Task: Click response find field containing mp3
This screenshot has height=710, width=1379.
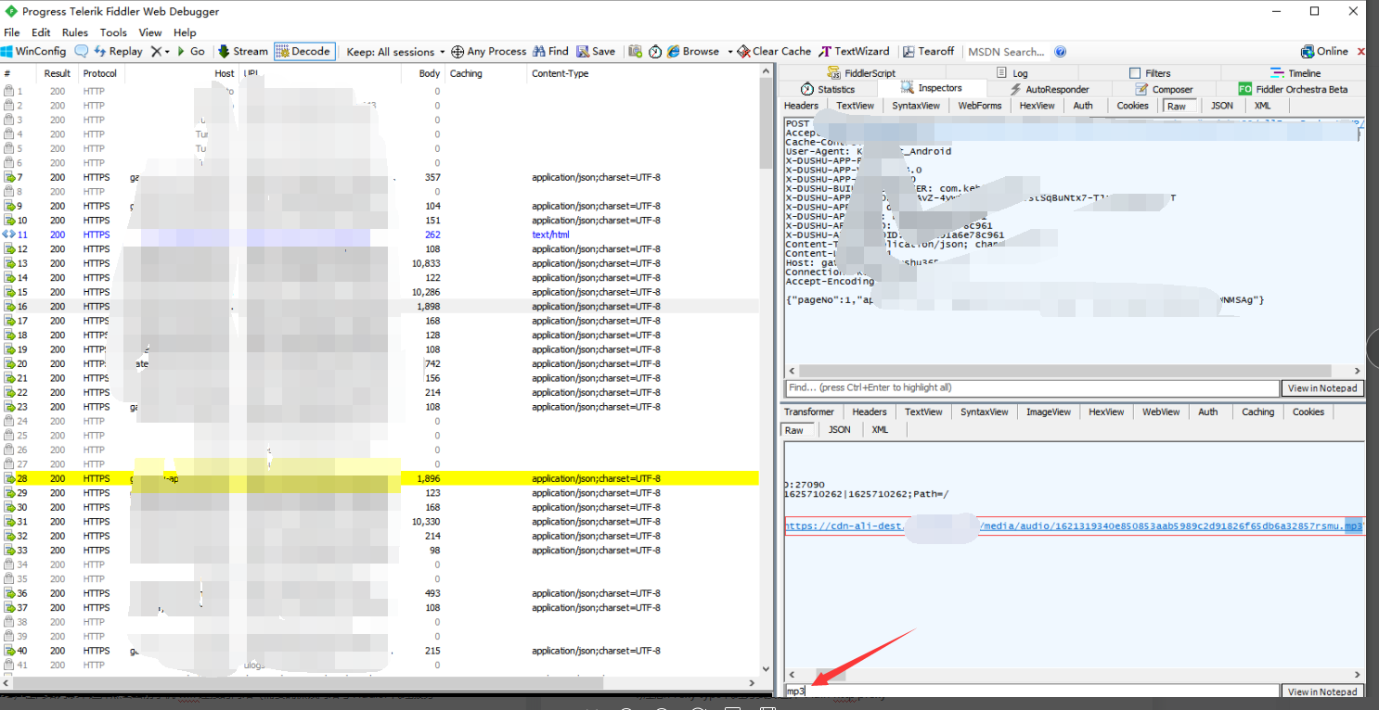Action: pyautogui.click(x=1031, y=692)
